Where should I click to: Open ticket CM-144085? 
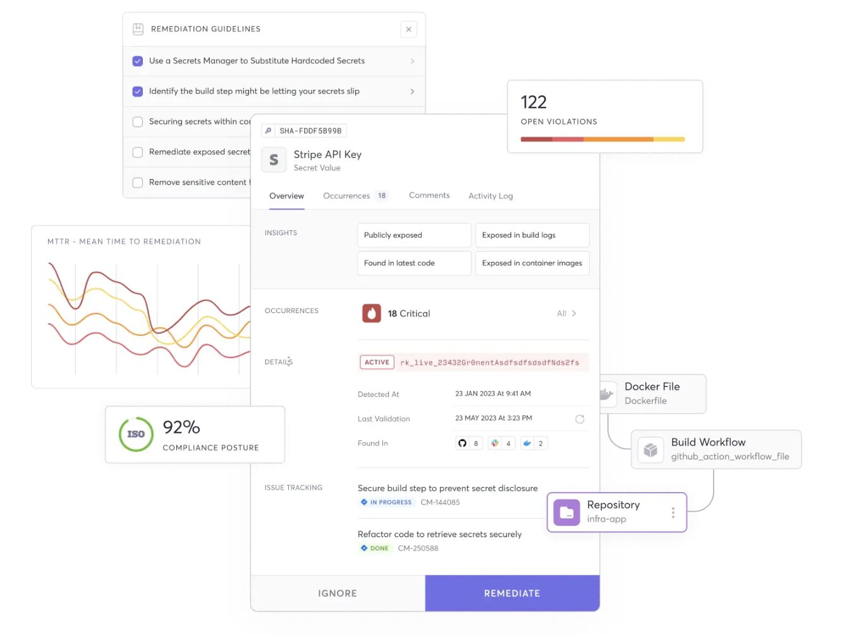[x=440, y=502]
